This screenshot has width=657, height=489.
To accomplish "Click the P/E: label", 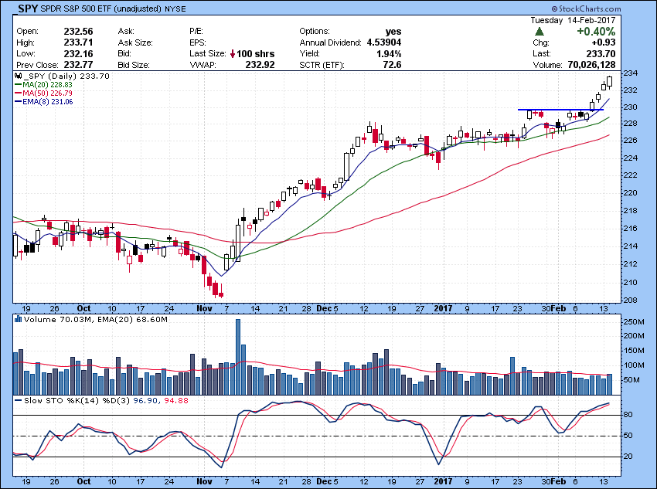I will [196, 32].
